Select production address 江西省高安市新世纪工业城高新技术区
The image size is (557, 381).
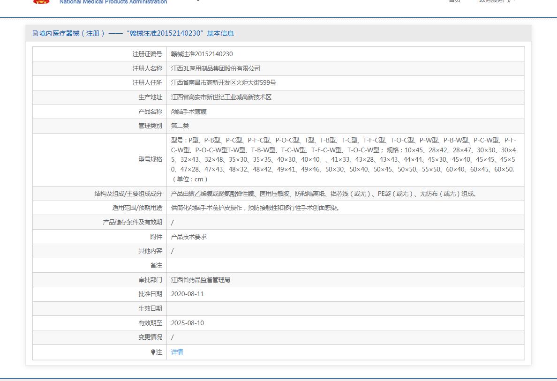pos(221,97)
